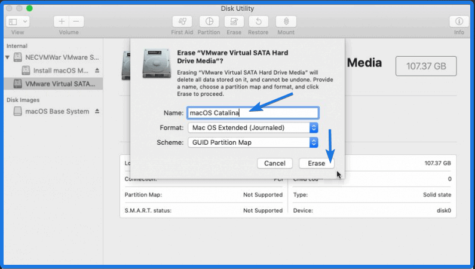The width and height of the screenshot is (475, 269).
Task: Click hard drive icon in erase dialog
Action: pyautogui.click(x=157, y=63)
